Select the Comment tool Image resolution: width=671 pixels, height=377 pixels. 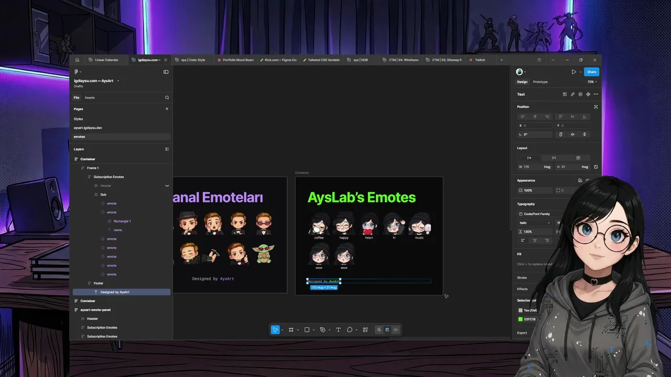(x=350, y=330)
